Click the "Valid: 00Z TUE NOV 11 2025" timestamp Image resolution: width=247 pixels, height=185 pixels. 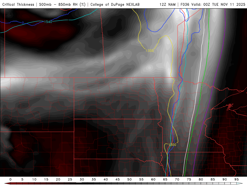(218, 4)
